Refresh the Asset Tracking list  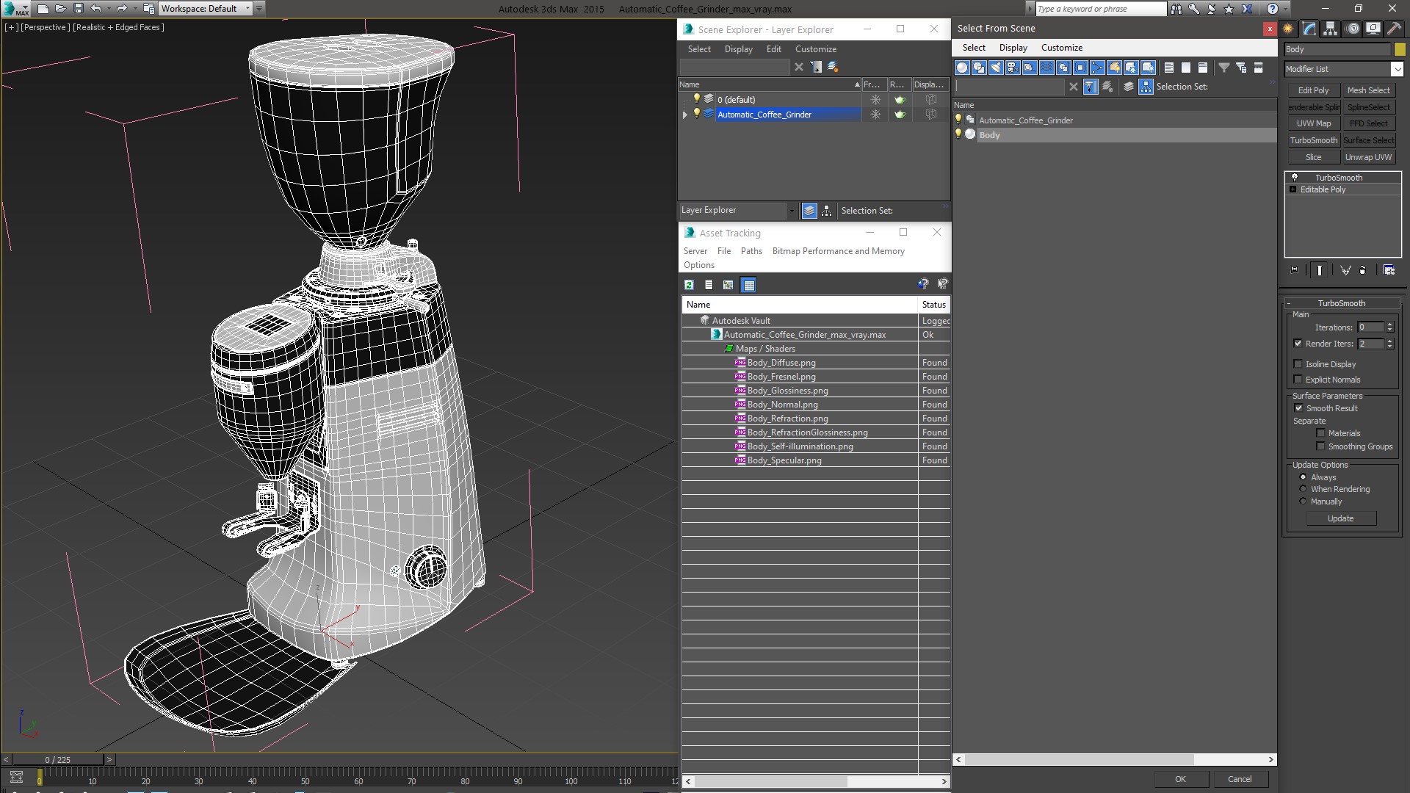(x=689, y=285)
